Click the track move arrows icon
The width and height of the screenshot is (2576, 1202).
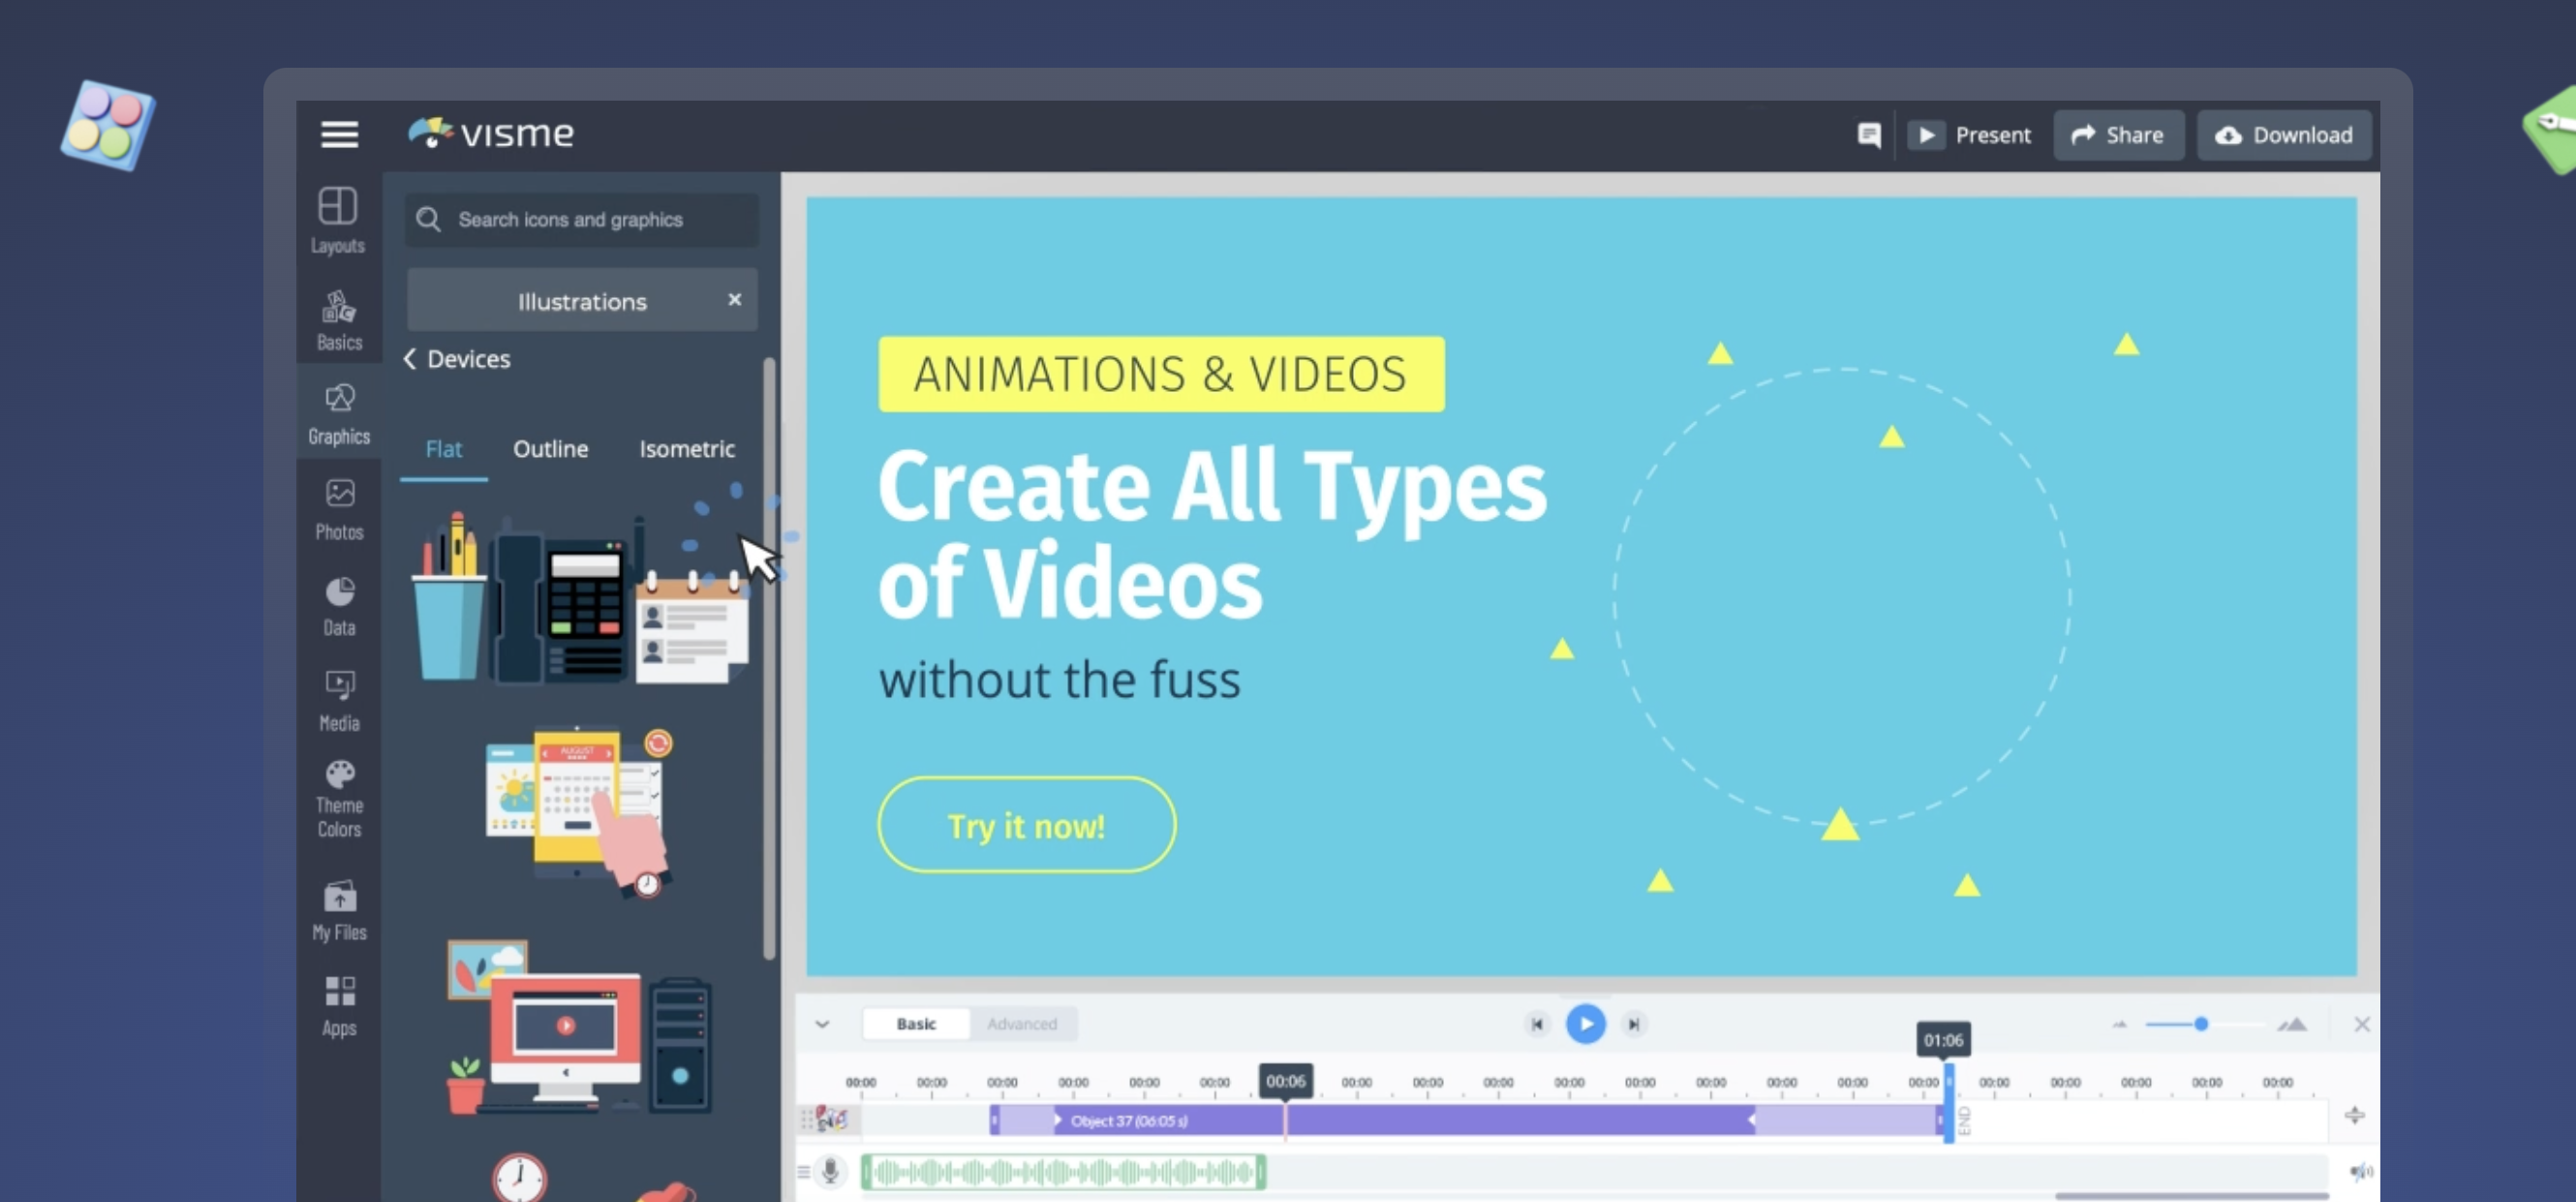[2354, 1115]
